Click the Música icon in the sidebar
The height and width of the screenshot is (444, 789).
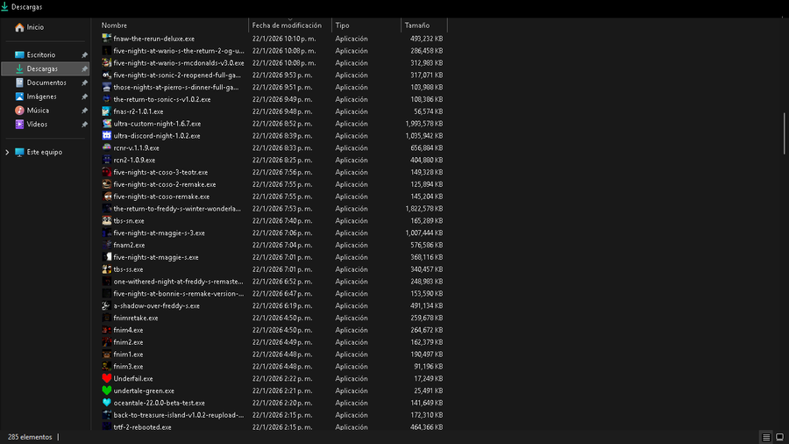click(x=19, y=111)
